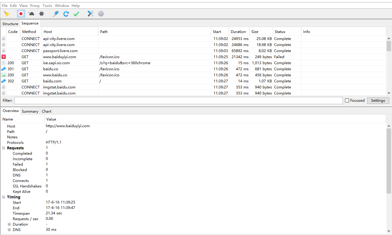Screen dimensions: 392x235
Task: Switch to the Summary tab
Action: [x=30, y=111]
